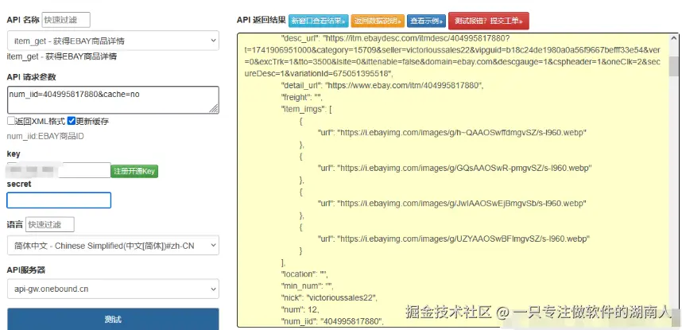Click the "nick": "victorioussales22" line
The image size is (682, 330).
coord(329,298)
